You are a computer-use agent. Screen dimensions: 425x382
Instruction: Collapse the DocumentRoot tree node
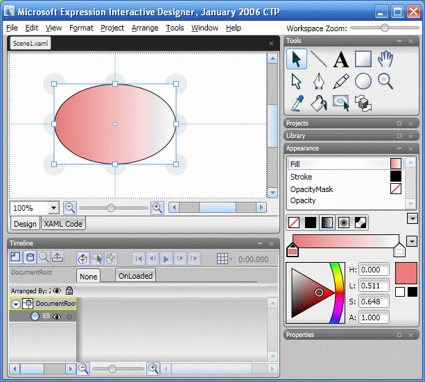click(x=16, y=304)
